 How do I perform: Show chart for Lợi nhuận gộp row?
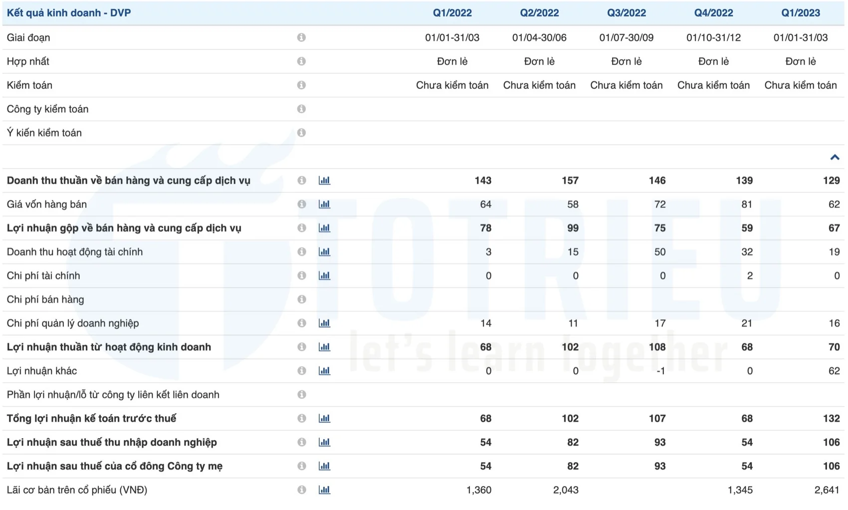coord(324,228)
